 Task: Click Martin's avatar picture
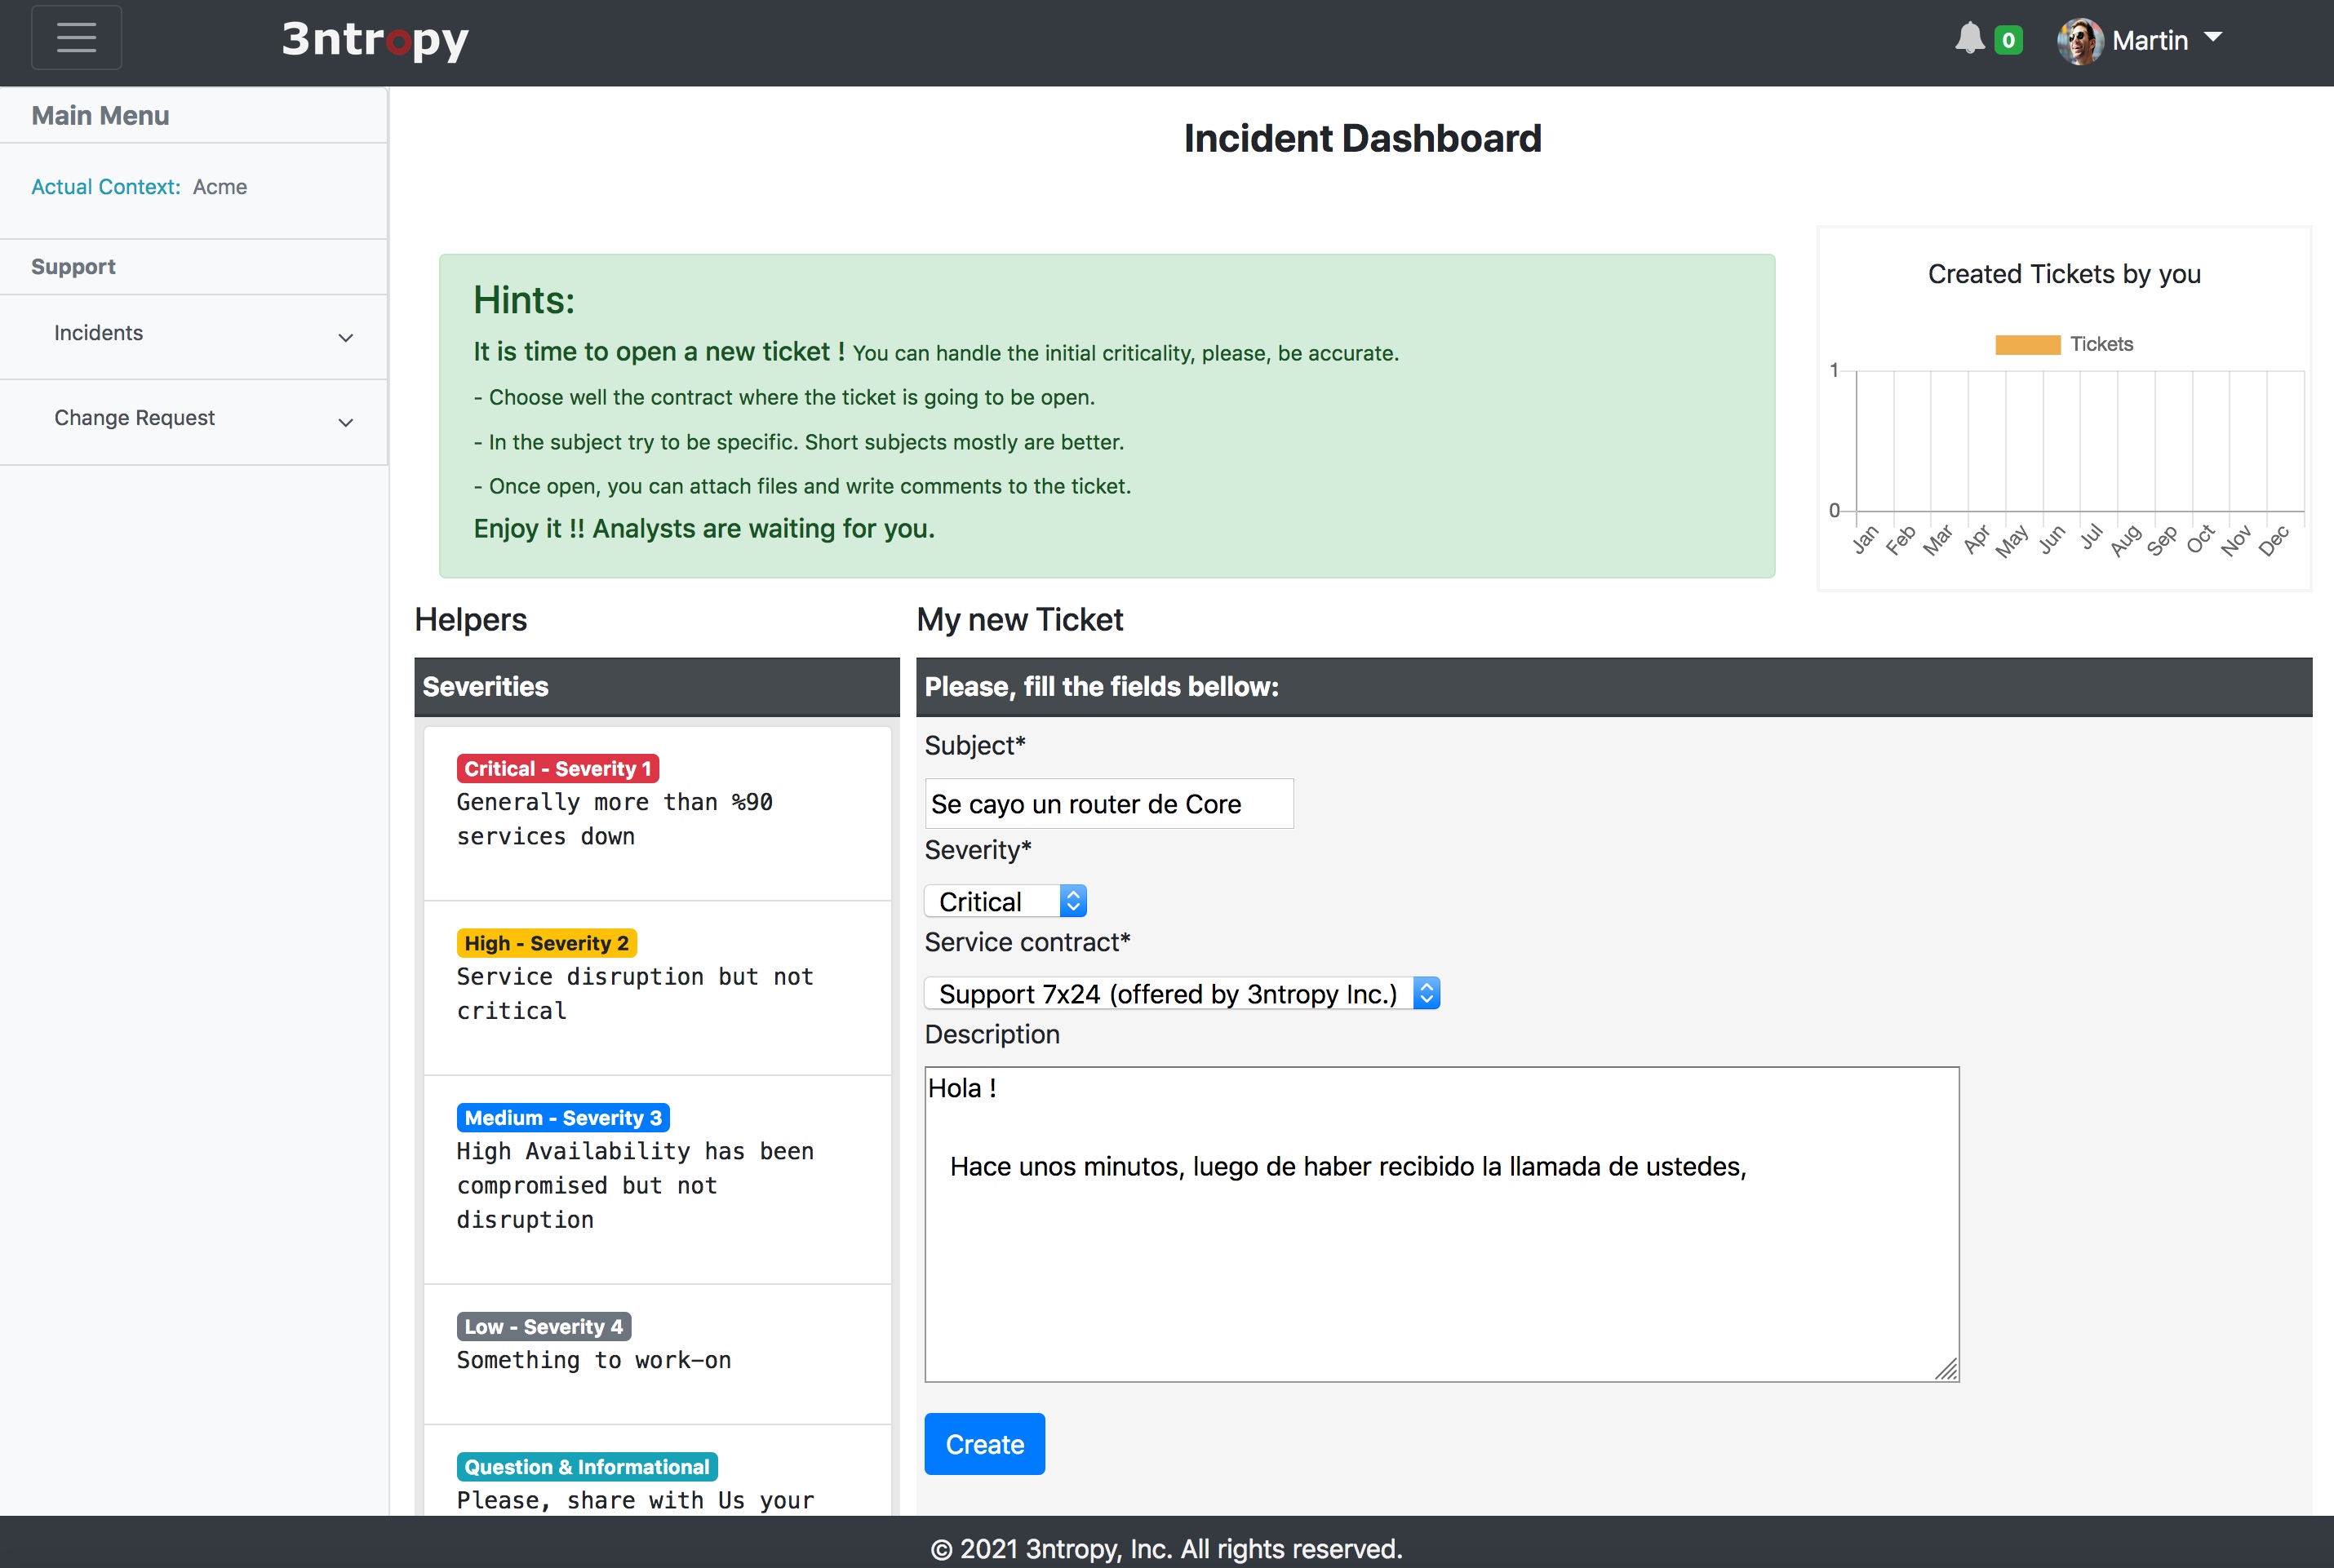(x=2080, y=41)
